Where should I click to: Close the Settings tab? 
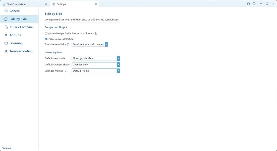click(96, 4)
